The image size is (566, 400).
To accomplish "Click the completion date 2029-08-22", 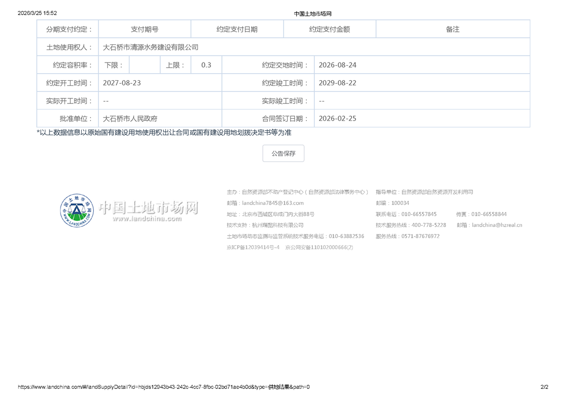I will click(337, 83).
